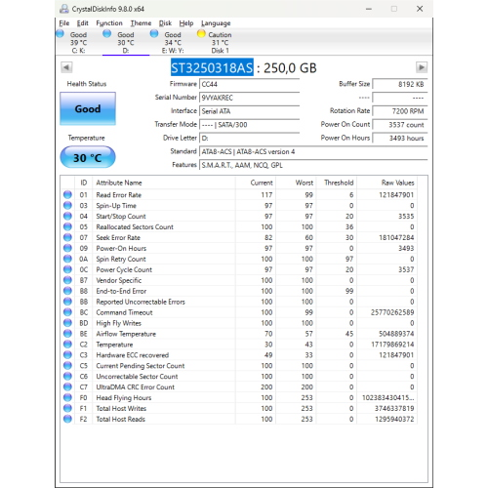Click the CrystalDiskInfo title bar app icon
This screenshot has height=488, width=488.
(x=64, y=9)
